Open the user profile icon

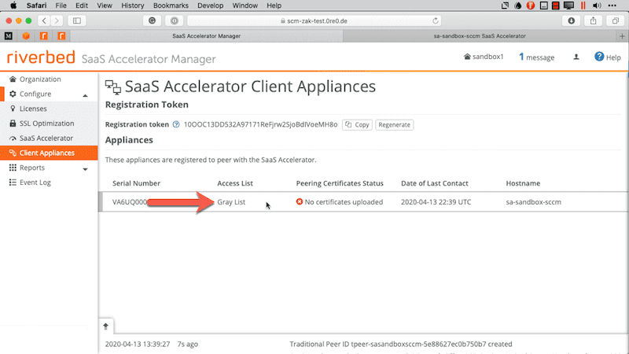point(576,57)
